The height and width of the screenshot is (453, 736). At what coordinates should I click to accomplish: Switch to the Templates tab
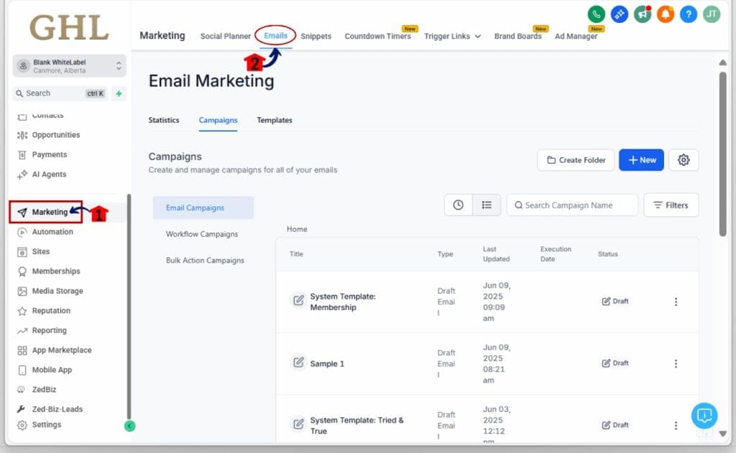click(x=275, y=120)
